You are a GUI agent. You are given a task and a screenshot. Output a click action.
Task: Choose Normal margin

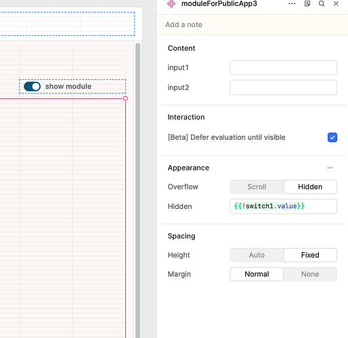click(x=257, y=274)
